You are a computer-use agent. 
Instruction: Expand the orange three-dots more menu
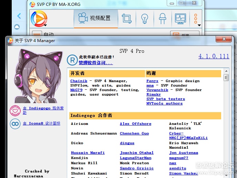click(196, 19)
